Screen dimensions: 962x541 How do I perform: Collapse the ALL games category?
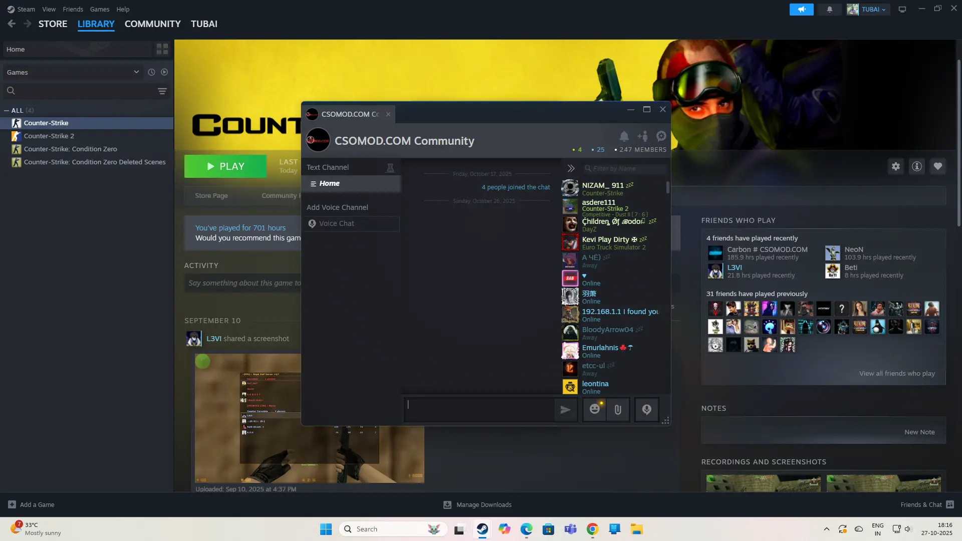[6, 110]
